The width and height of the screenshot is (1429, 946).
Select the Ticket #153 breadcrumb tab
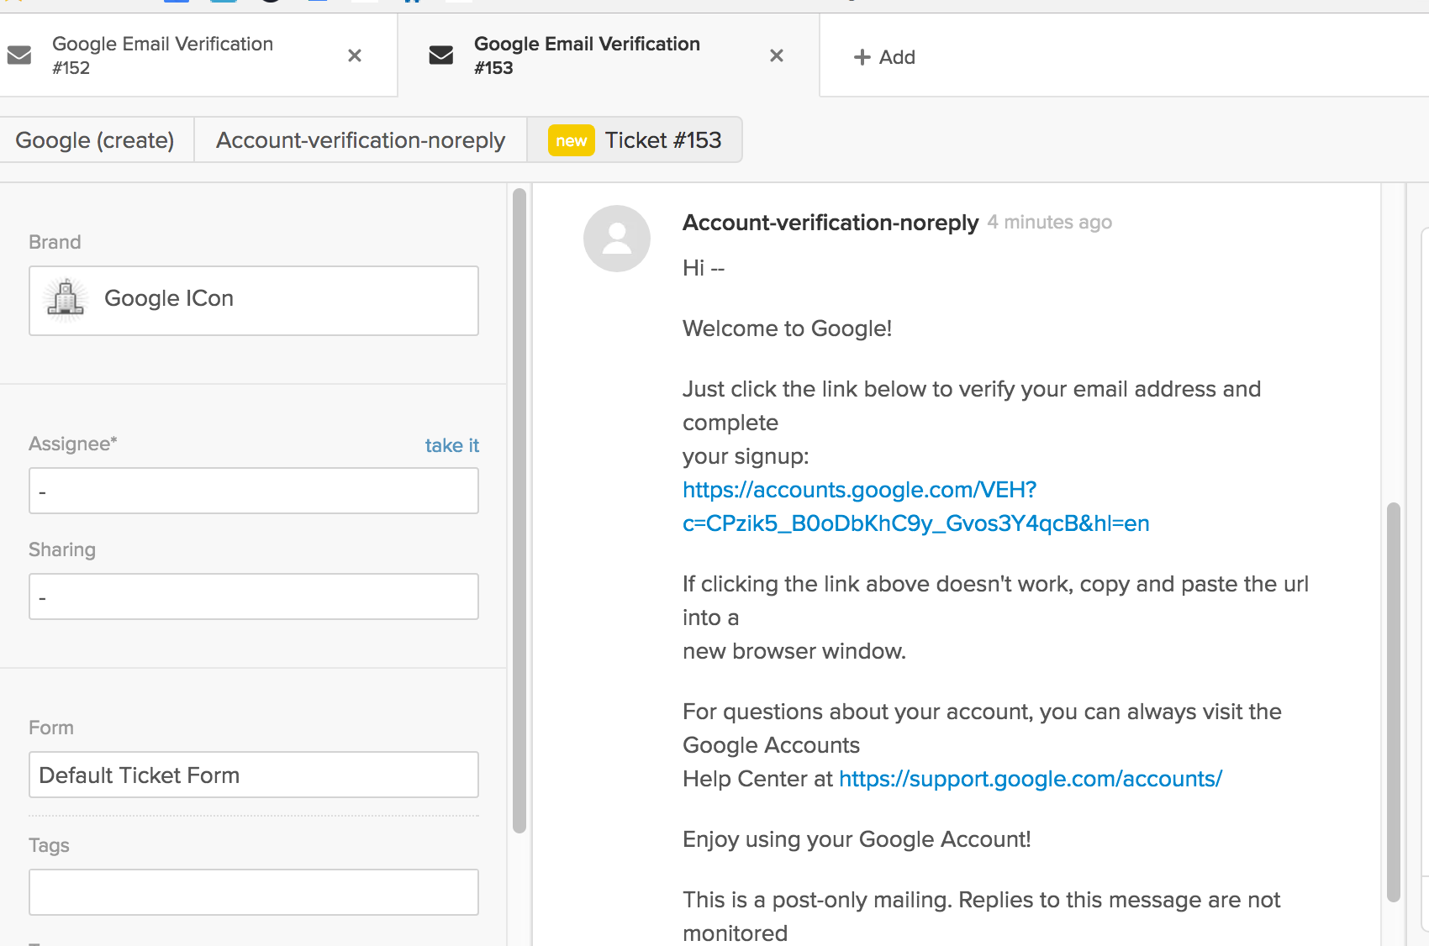pyautogui.click(x=635, y=139)
